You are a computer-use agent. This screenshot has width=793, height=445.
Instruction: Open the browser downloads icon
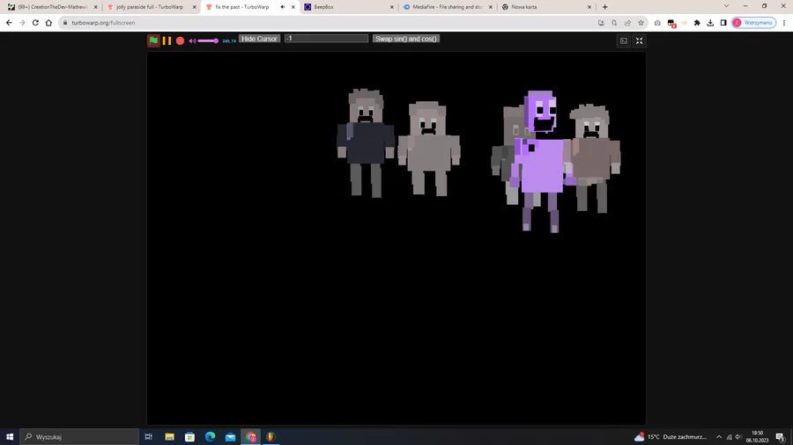(710, 23)
